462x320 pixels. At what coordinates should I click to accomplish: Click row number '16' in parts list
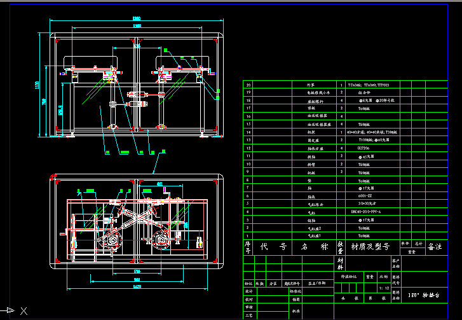(248, 116)
